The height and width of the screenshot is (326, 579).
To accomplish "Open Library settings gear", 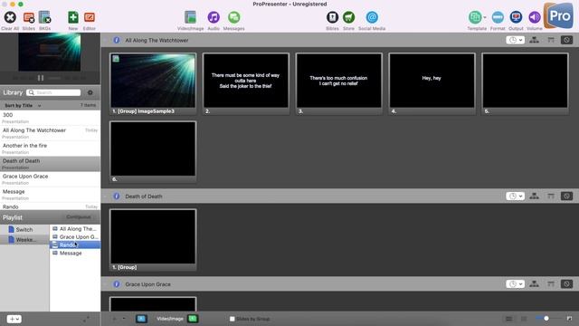I will [x=90, y=92].
